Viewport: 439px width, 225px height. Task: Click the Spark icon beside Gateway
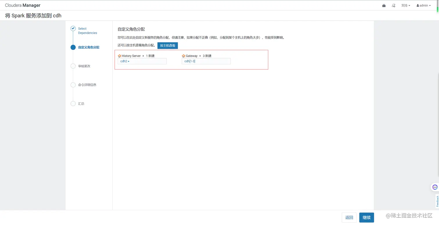click(x=183, y=56)
